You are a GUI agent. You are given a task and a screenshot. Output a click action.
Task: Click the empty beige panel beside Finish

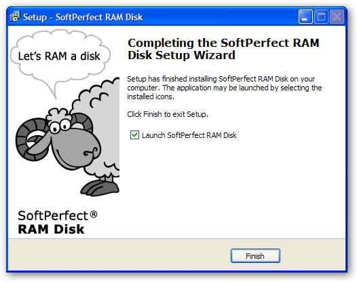118,255
